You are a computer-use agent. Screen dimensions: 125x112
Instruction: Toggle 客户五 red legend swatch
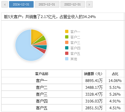(67, 53)
